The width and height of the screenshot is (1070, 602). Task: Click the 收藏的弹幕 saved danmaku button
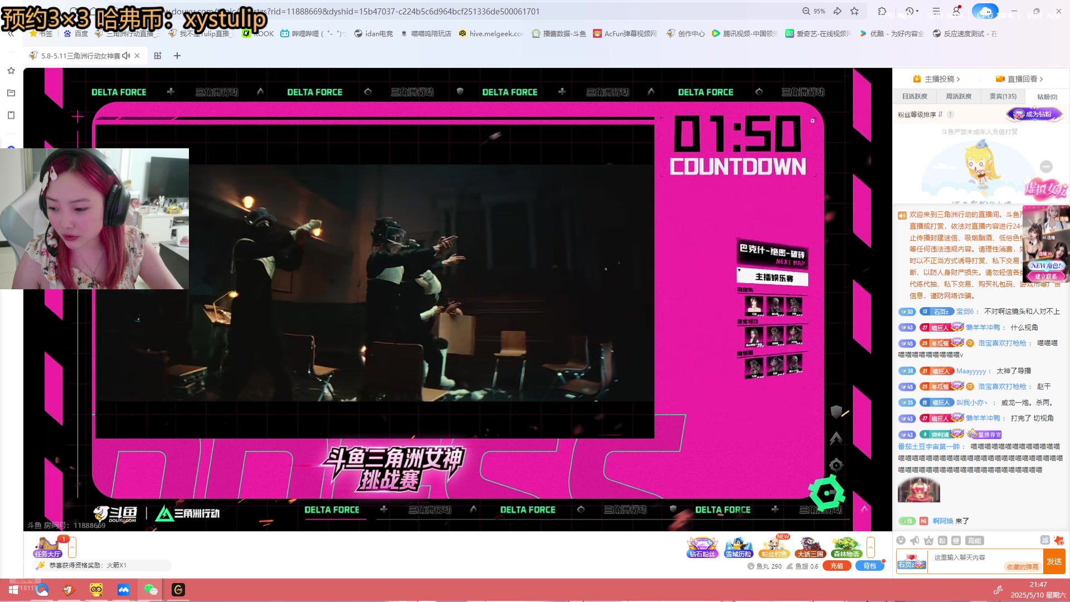pos(1022,567)
